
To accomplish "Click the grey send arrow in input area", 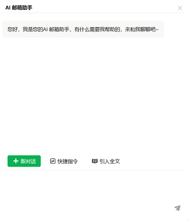I will tap(177, 208).
